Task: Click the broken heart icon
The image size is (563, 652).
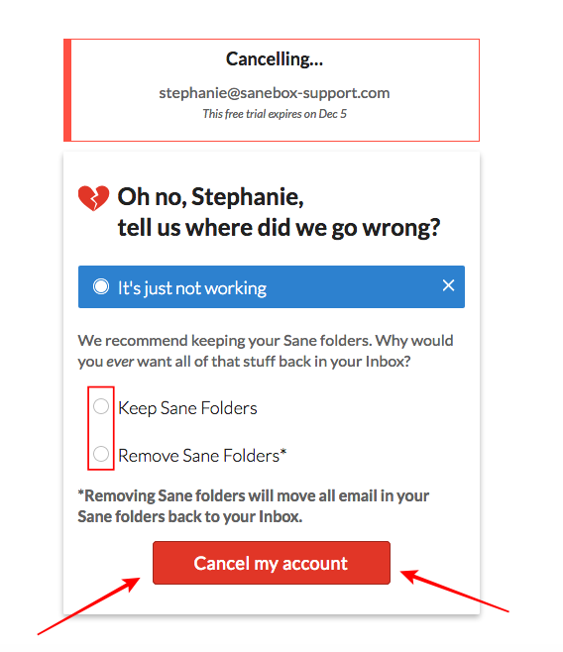Action: (93, 198)
